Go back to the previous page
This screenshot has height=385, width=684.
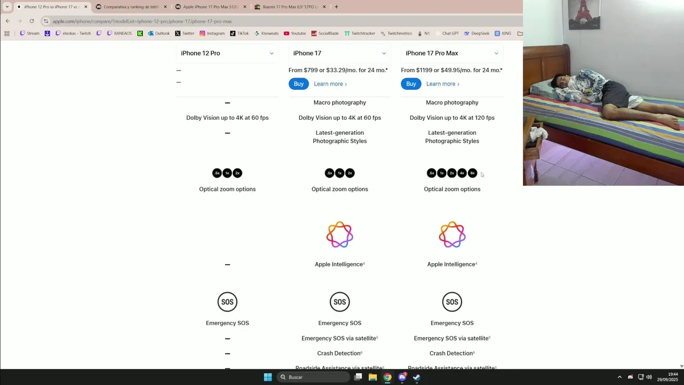pos(7,21)
